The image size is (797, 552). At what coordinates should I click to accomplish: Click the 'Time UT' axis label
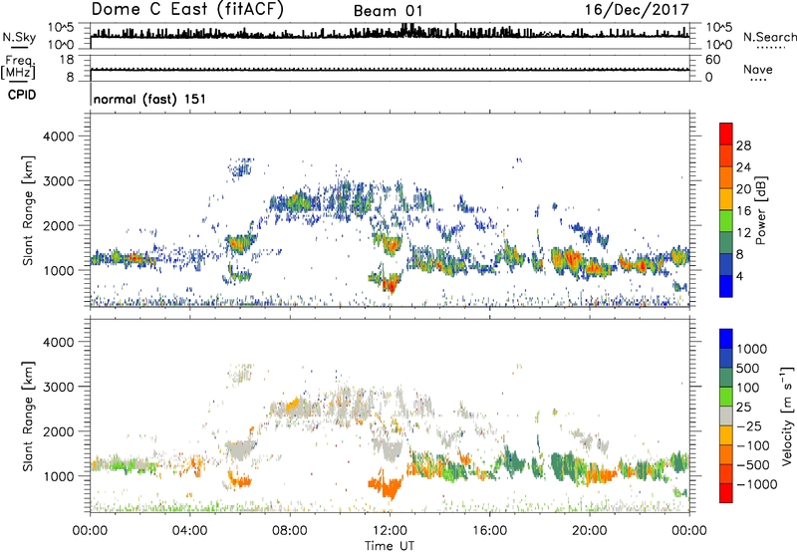[x=390, y=546]
